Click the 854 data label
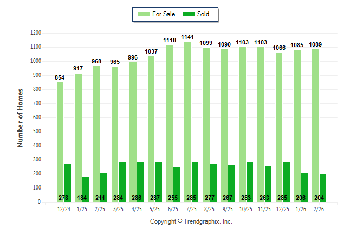Viewport: 350px width, 235px height. 60,78
